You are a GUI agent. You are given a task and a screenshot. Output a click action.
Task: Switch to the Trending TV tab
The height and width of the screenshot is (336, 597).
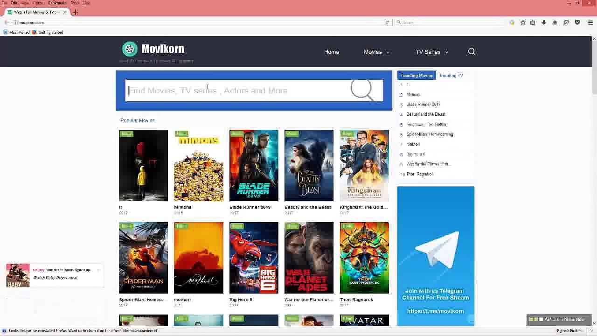[451, 75]
